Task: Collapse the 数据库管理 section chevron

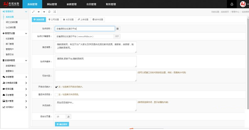Action: click(26, 60)
